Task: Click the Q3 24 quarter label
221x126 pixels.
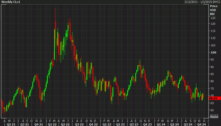Action: point(188,124)
